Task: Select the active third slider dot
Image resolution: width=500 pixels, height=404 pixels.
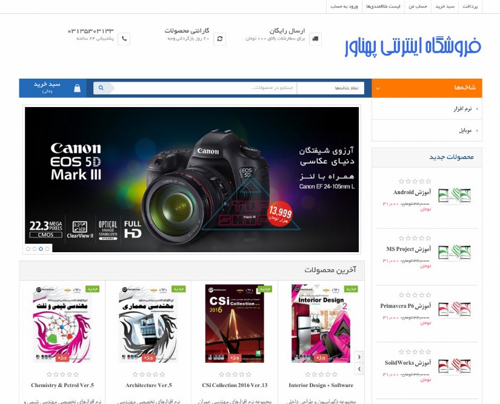Action: [41, 249]
